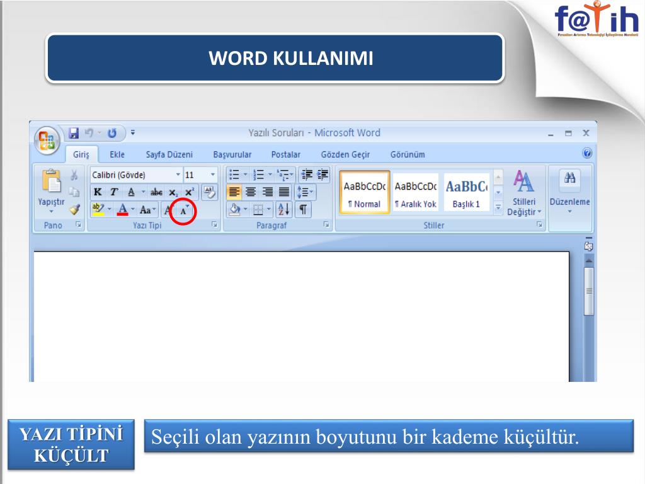Undo last action in quick access toolbar

89,133
